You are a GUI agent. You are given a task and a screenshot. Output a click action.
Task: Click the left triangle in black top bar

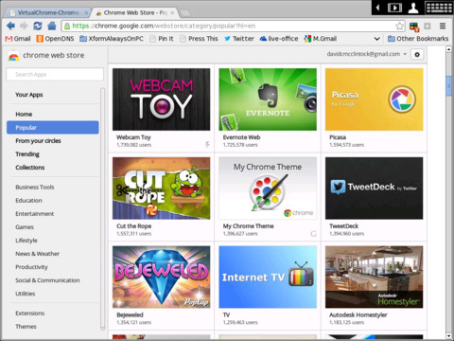377,8
